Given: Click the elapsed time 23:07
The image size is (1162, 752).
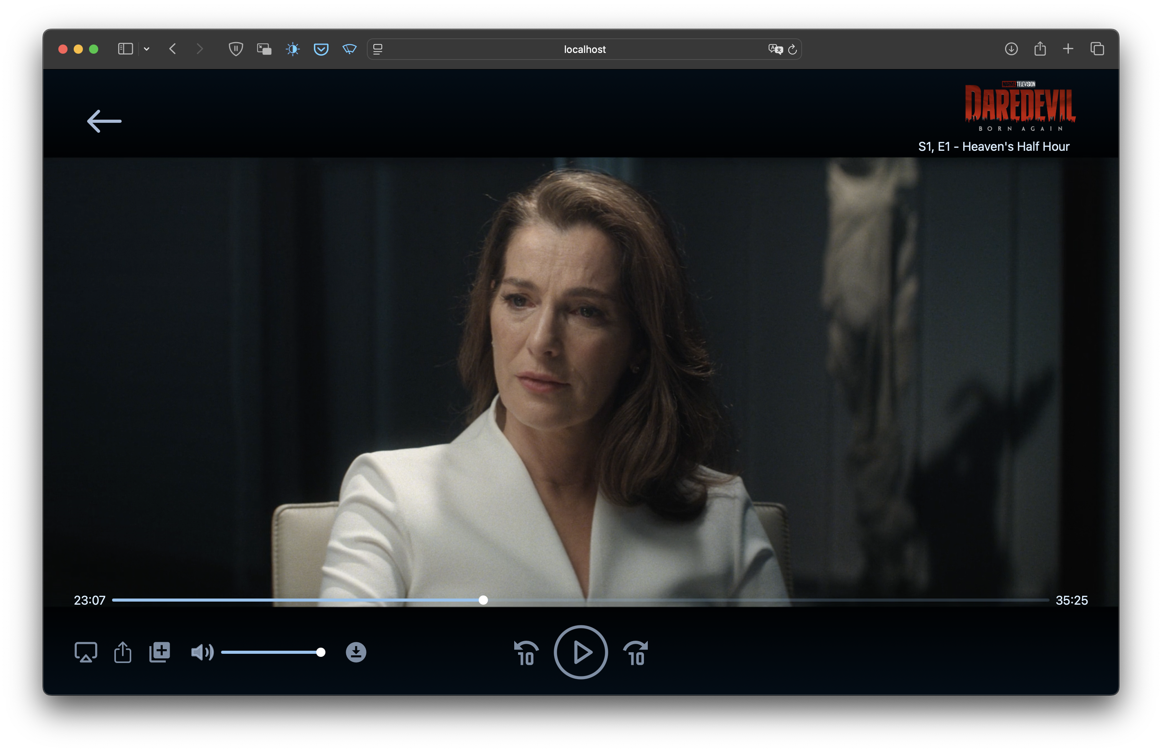Looking at the screenshot, I should point(89,600).
